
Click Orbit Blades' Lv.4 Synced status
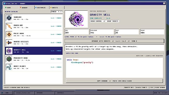click(56, 67)
